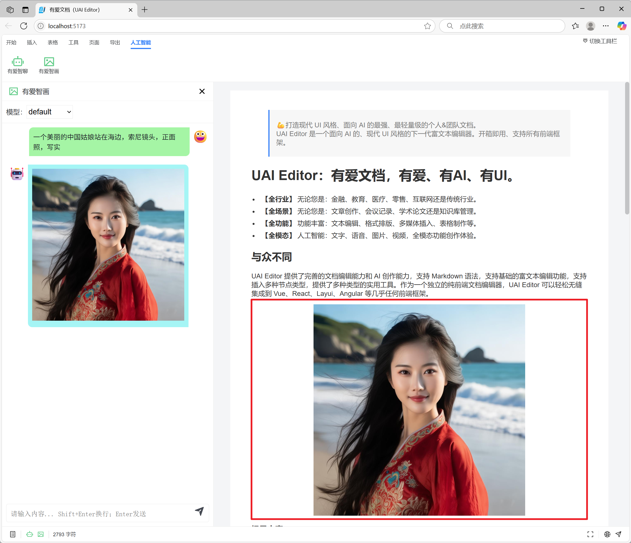Open the 有爱智画 image tool in ribbon
Viewport: 631px width, 543px height.
click(x=49, y=65)
